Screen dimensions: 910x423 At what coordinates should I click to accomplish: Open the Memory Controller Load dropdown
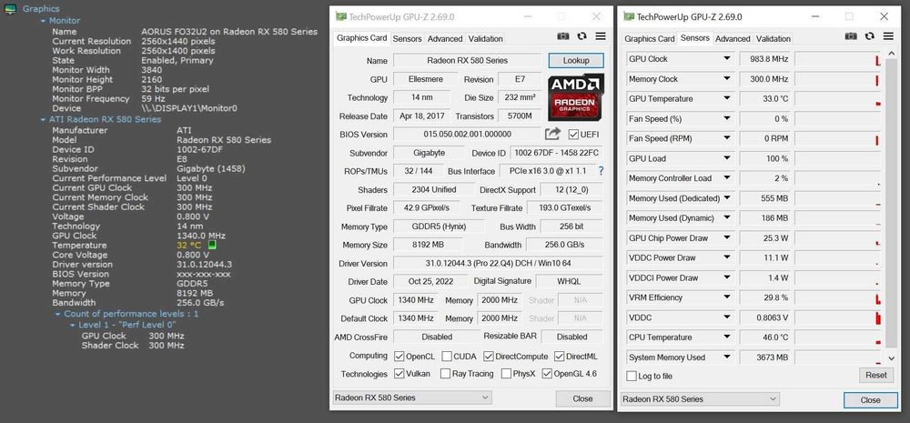pyautogui.click(x=726, y=178)
